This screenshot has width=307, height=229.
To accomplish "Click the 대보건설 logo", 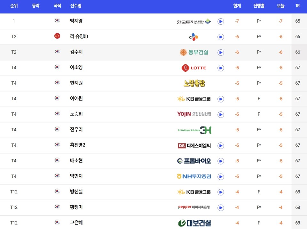I will point(194,223).
